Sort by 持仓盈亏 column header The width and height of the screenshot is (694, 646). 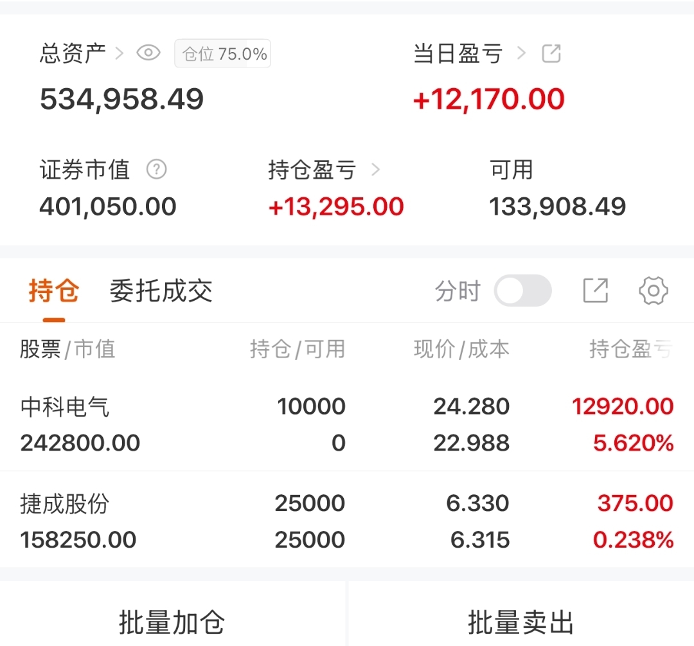(x=630, y=349)
